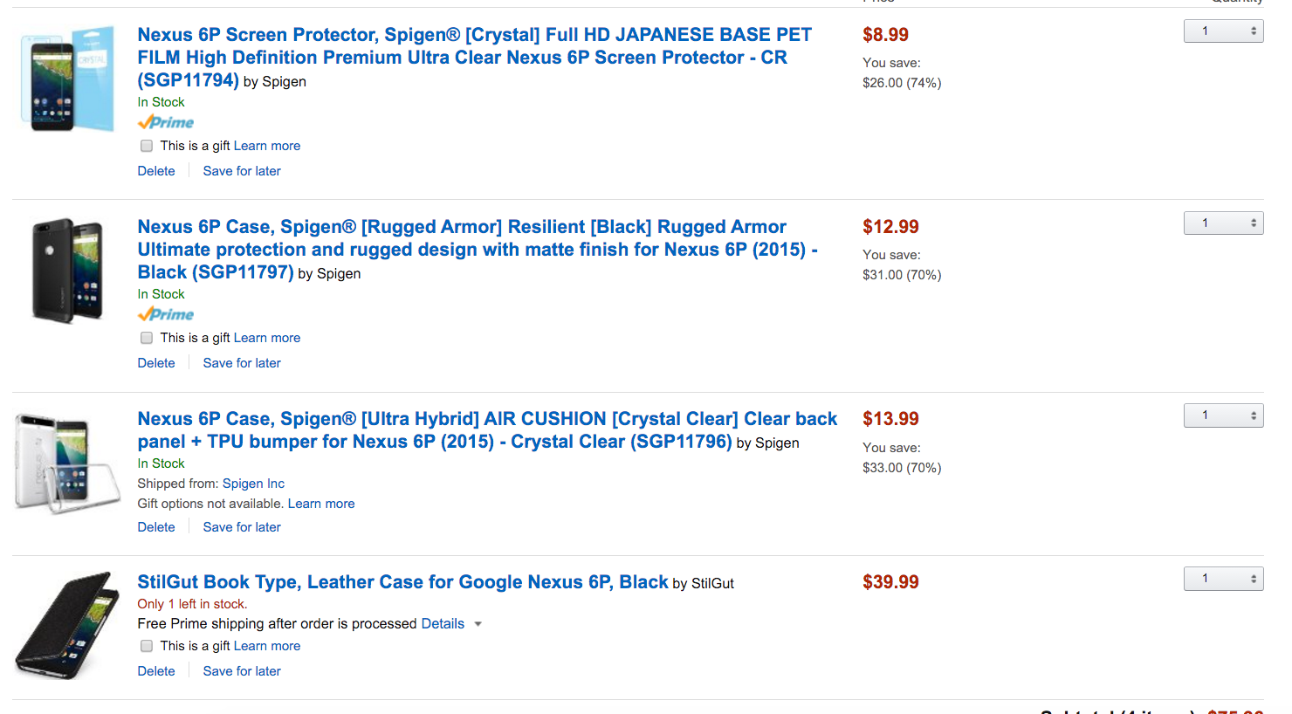This screenshot has width=1292, height=714.
Task: Open quantity dropdown for screen protector
Action: coord(1223,31)
